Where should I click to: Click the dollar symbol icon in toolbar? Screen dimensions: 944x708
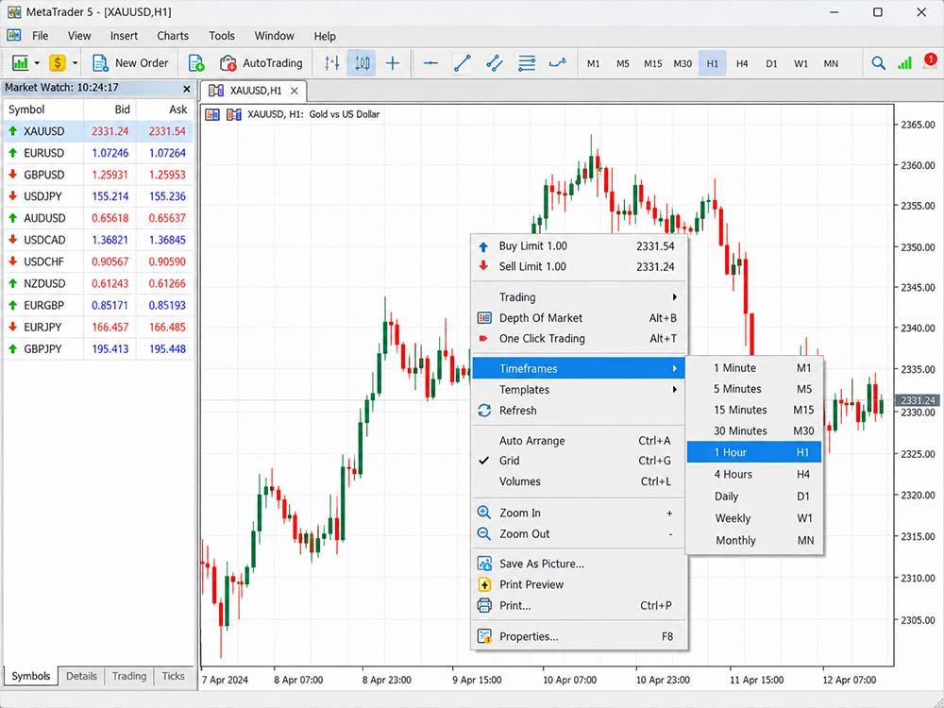[x=58, y=63]
